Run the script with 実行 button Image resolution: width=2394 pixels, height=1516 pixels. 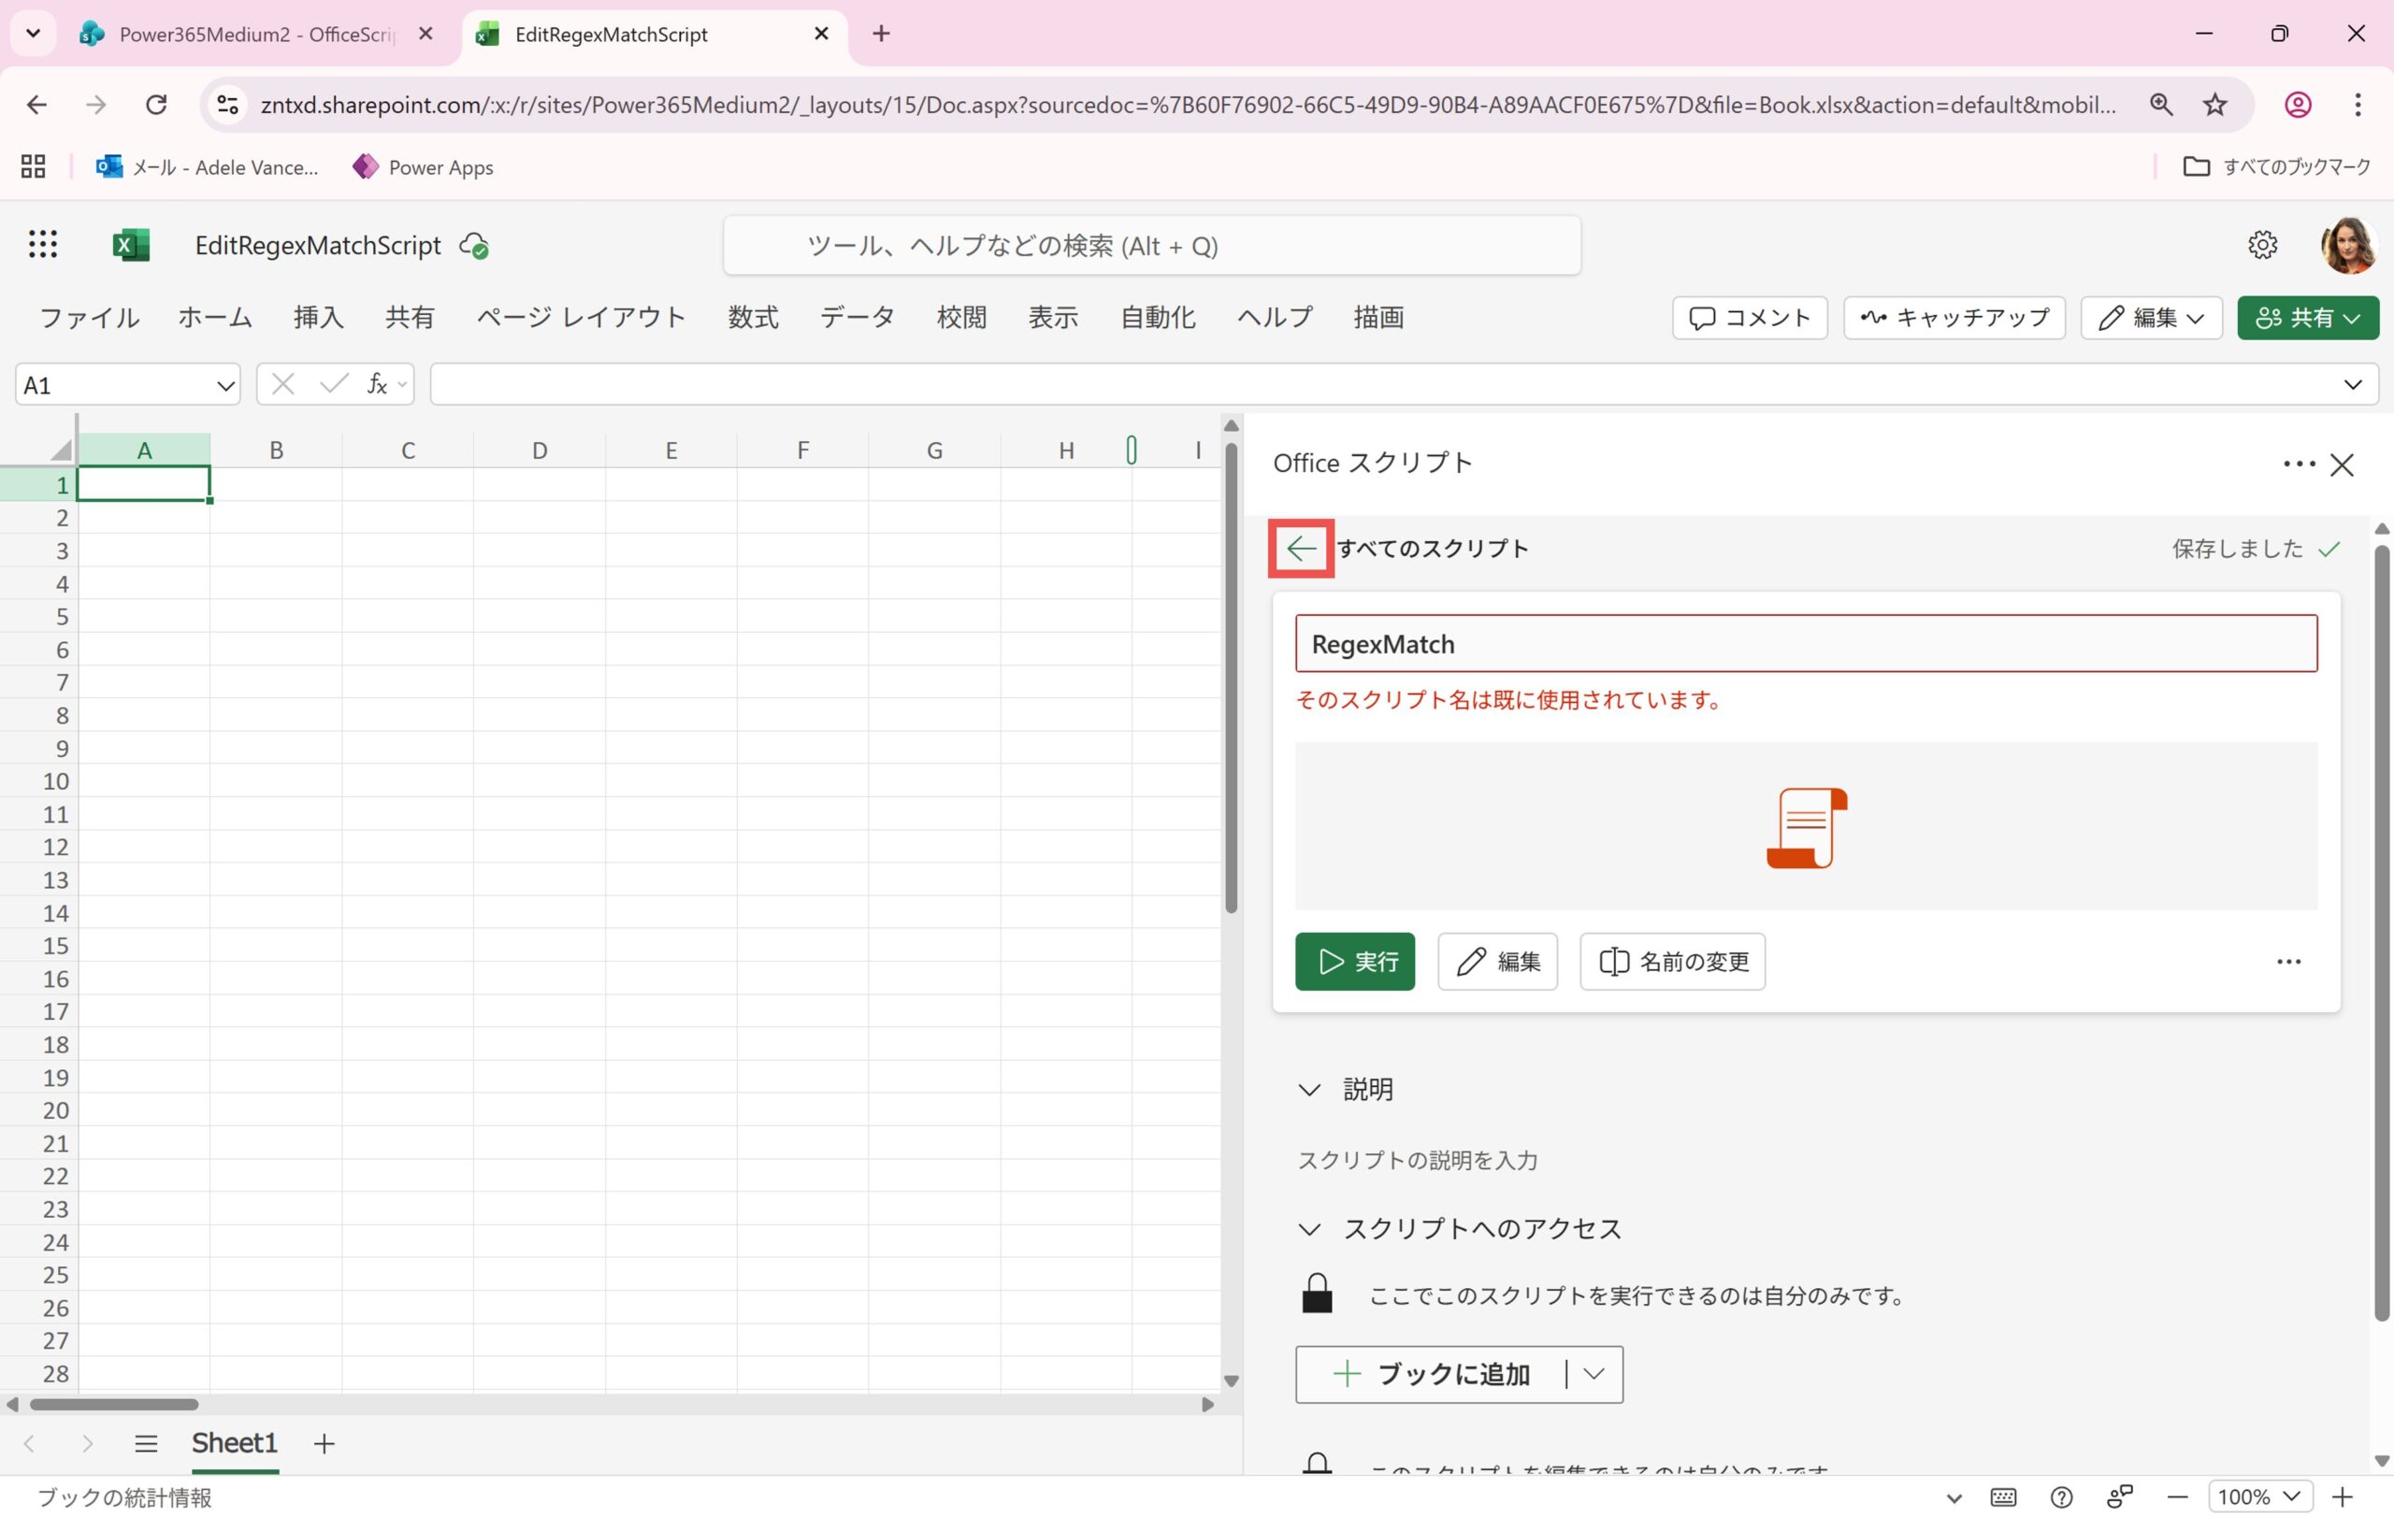[x=1354, y=962]
